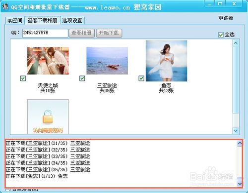Screen dimensions: 248x193
Task: Open the 鱼恋 album thumbnail
Action: pyautogui.click(x=166, y=61)
